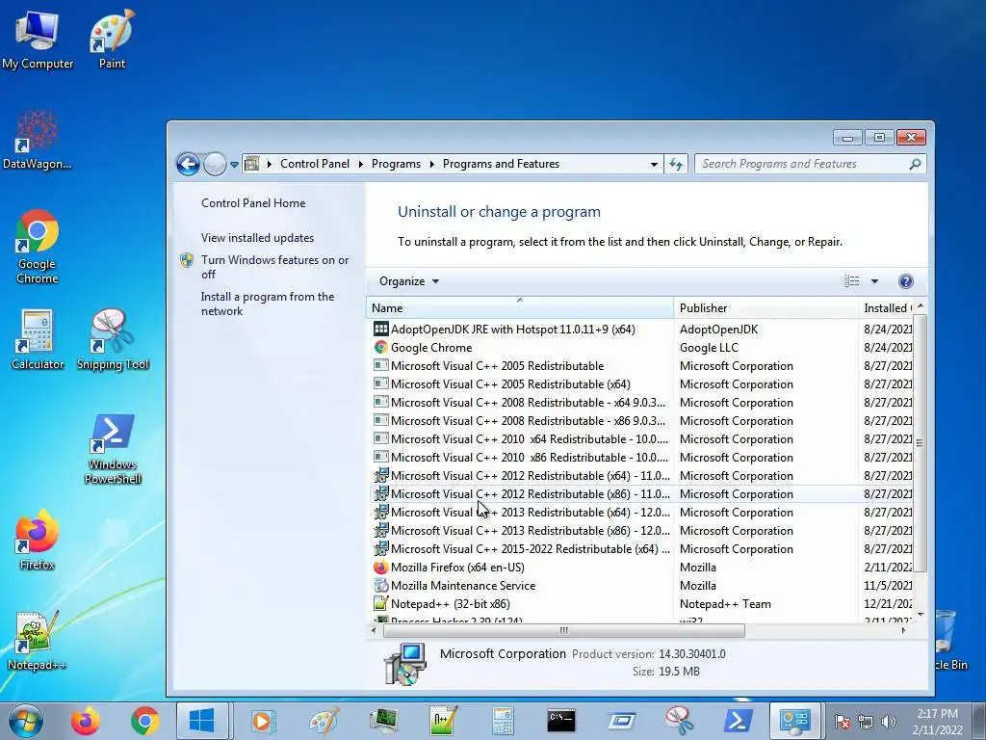Open the system monitor taskbar icon
The height and width of the screenshot is (740, 986).
[x=383, y=721]
